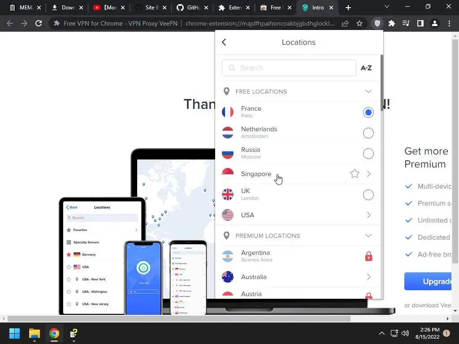Open Chrome extensions puzzle icon

(x=392, y=23)
